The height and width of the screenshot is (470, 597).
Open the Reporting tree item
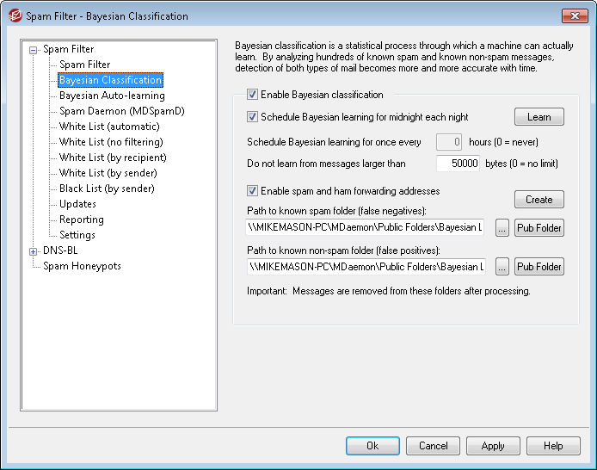(x=82, y=220)
